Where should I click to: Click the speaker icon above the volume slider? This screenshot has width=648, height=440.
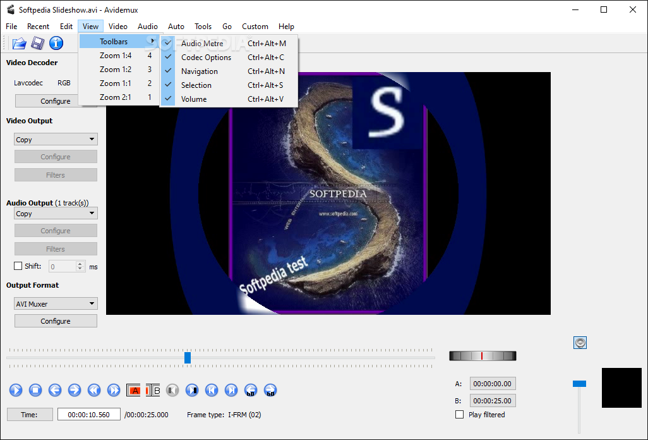coord(580,343)
